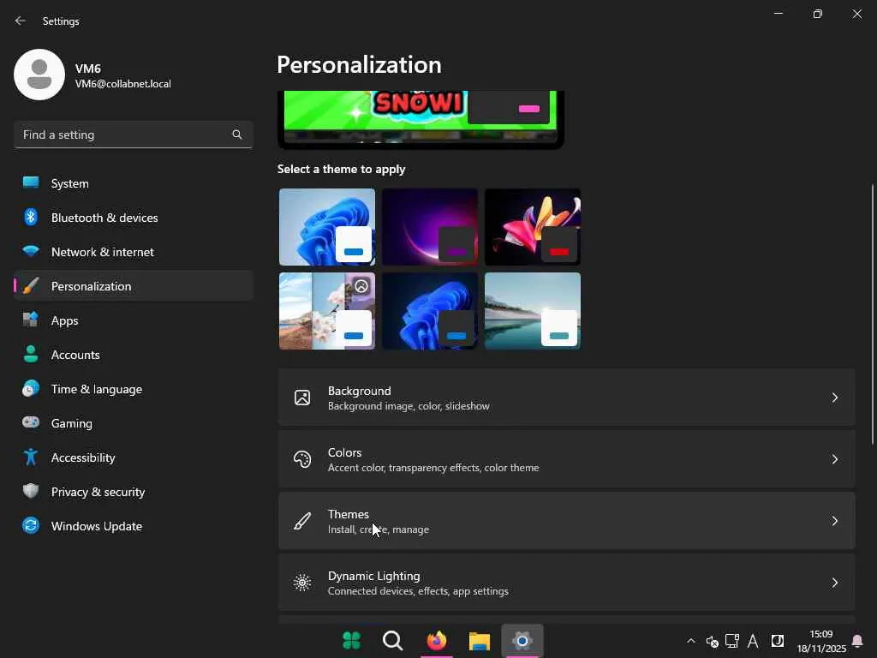Open File Explorer from the taskbar
This screenshot has height=658, width=877.
point(480,641)
